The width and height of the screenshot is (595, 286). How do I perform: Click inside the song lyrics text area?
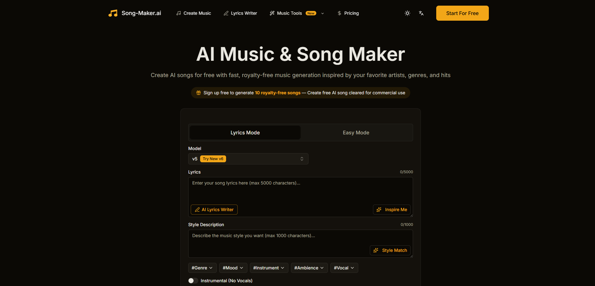coord(300,191)
